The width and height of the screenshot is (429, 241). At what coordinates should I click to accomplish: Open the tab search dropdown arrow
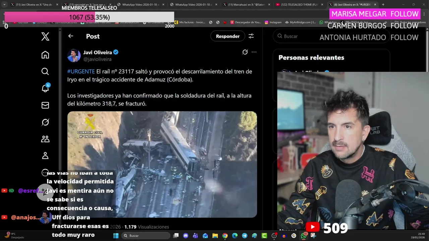[x=4, y=5]
